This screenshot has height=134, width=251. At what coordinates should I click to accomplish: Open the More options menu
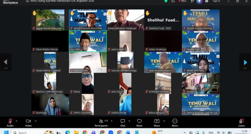tap(175, 123)
